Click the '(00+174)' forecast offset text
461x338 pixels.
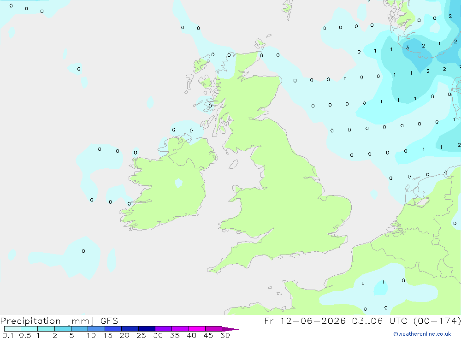(437, 320)
